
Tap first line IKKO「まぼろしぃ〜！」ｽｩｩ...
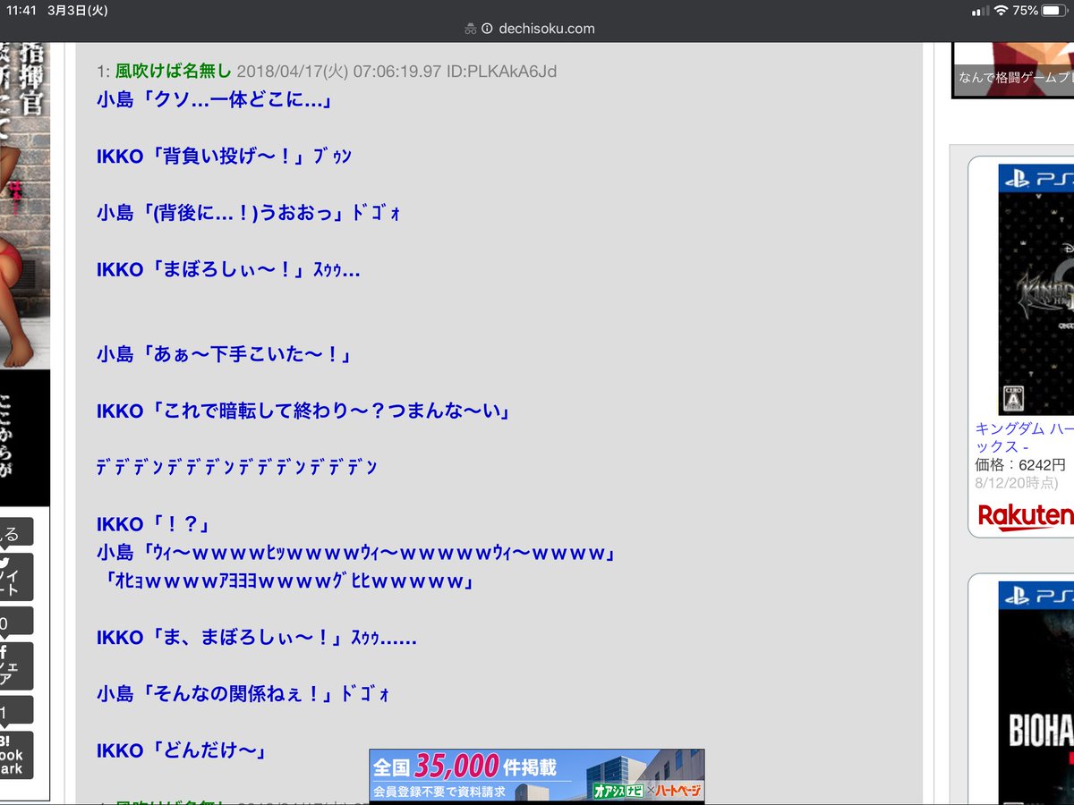228,269
